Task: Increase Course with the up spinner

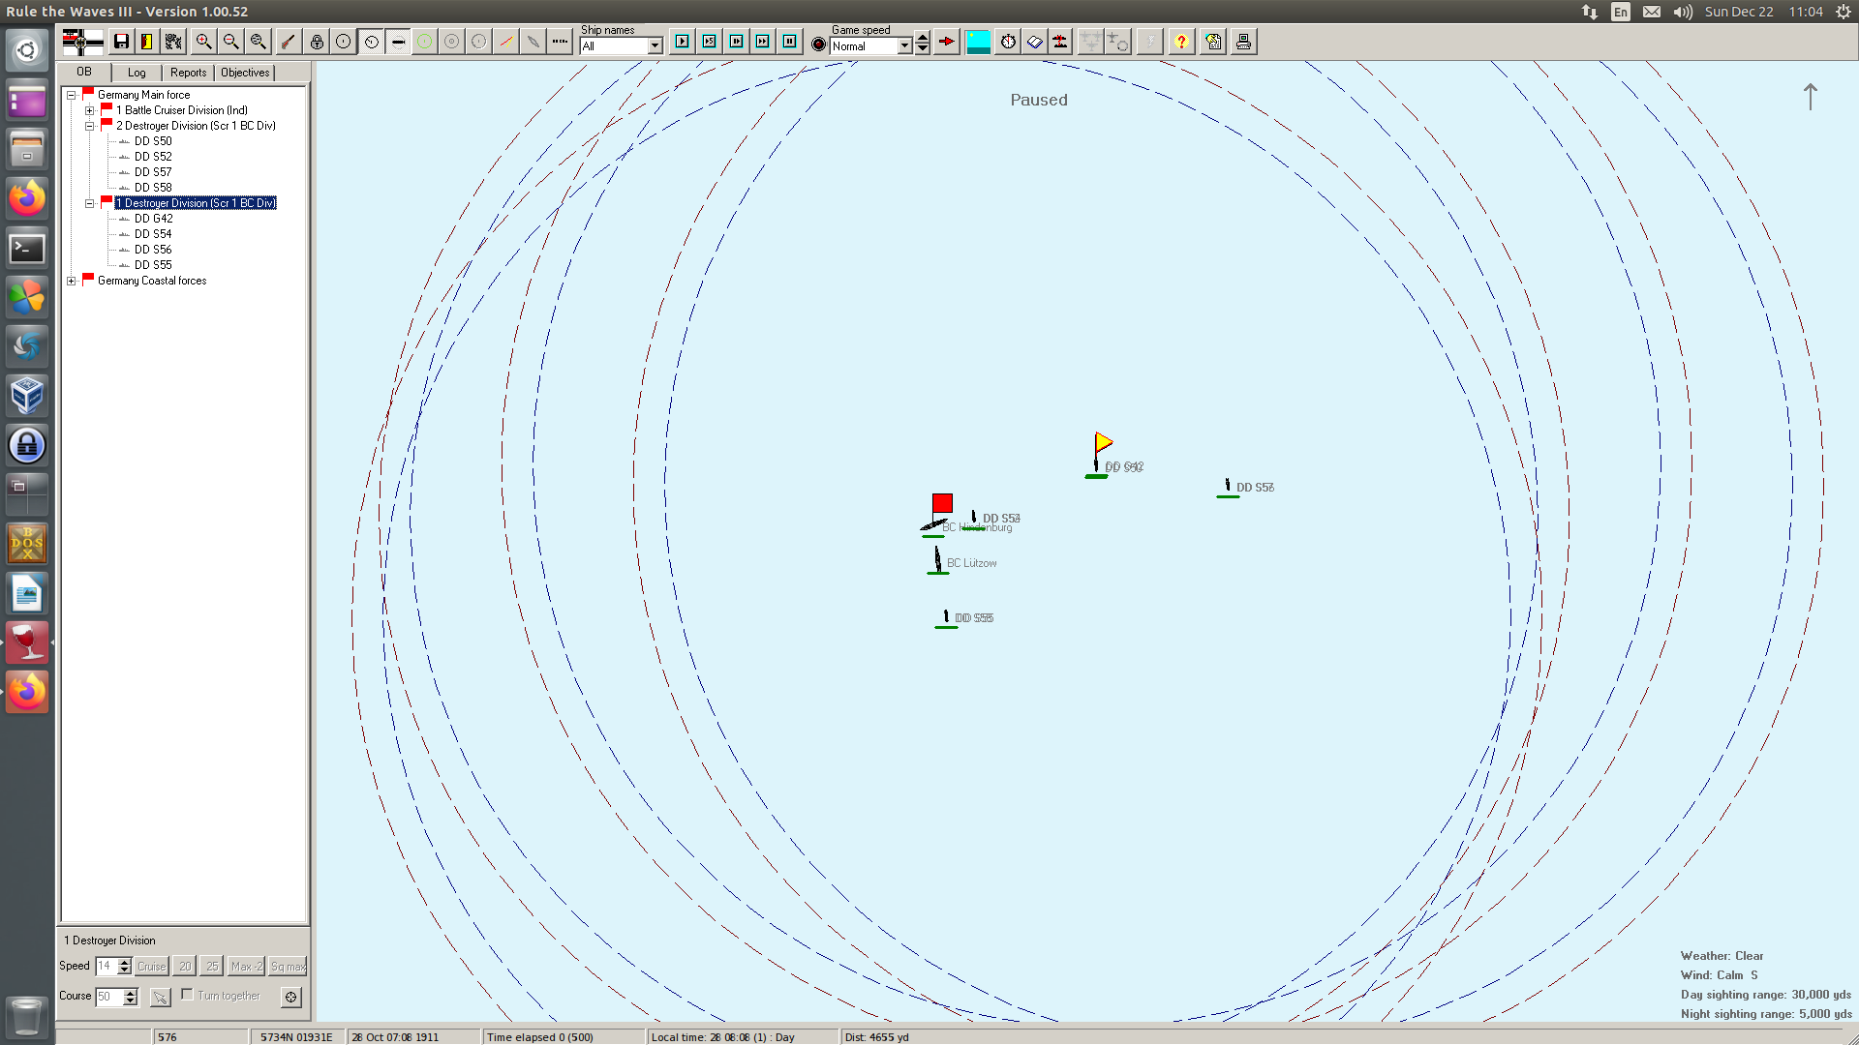Action: (131, 993)
